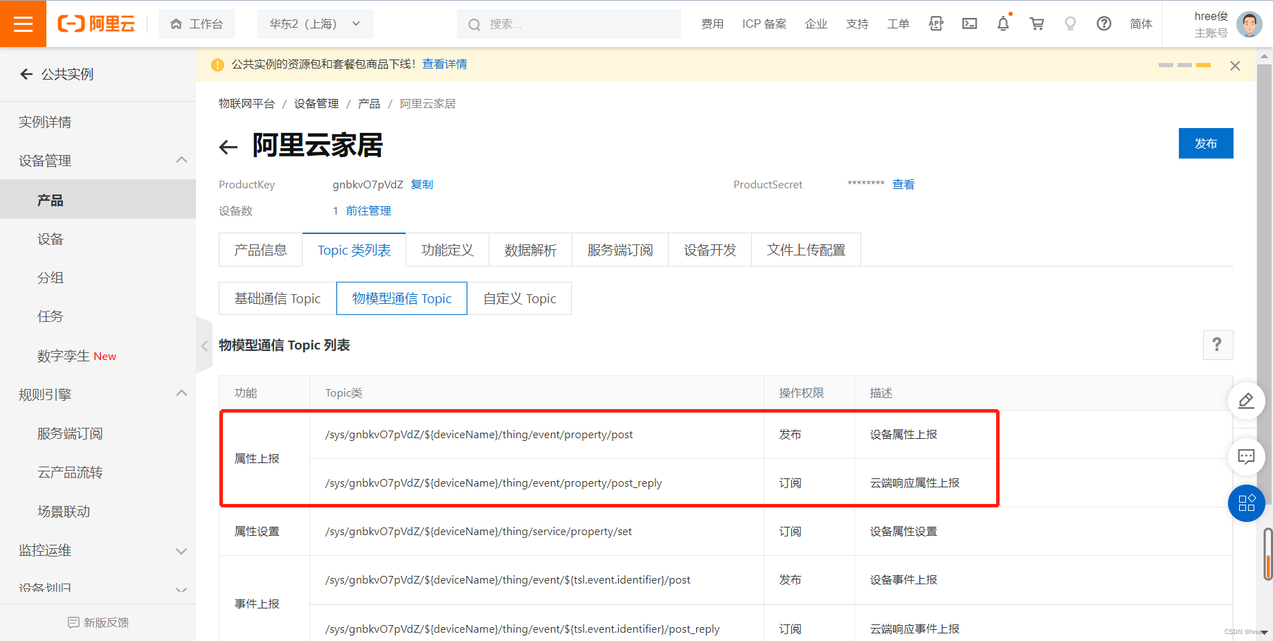The width and height of the screenshot is (1273, 641).
Task: Select the property/set topic text
Action: tap(478, 532)
